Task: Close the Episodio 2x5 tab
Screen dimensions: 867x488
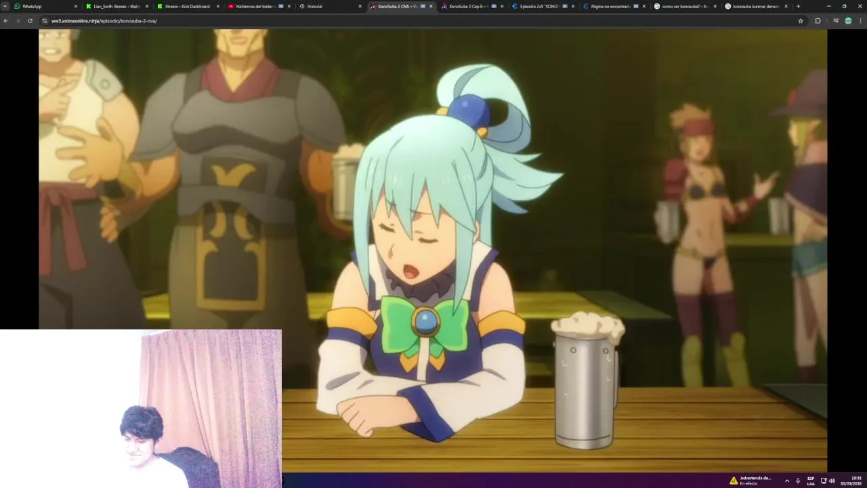Action: tap(573, 6)
